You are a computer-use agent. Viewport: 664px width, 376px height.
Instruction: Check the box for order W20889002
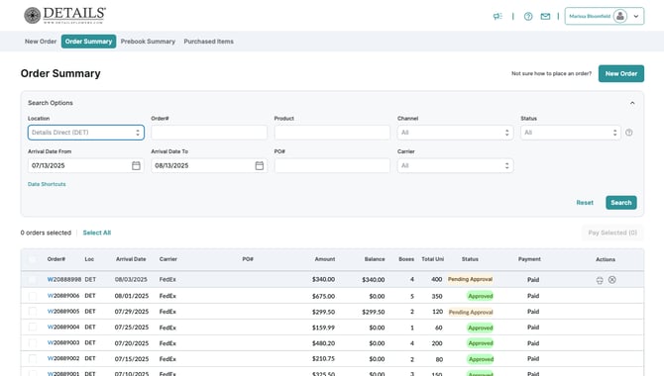click(32, 358)
